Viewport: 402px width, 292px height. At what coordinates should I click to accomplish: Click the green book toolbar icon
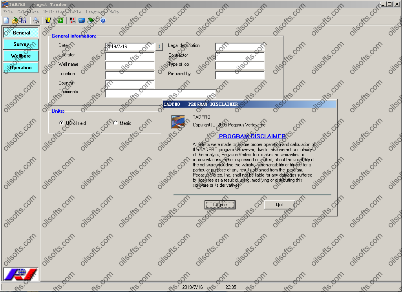click(x=91, y=20)
